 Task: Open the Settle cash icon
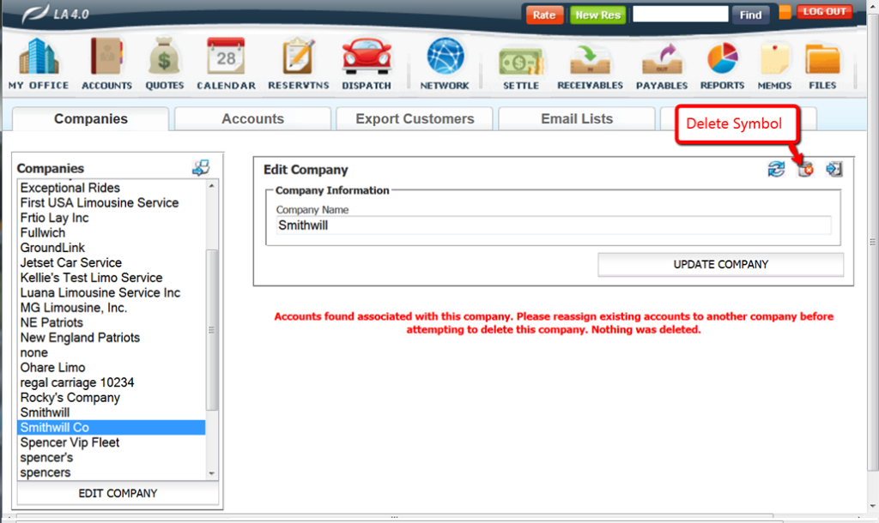coord(521,58)
